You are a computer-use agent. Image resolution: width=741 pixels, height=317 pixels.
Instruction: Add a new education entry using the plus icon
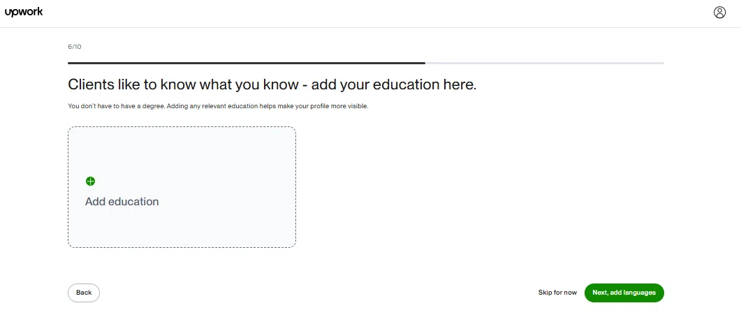coord(90,182)
